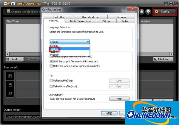Viewport: 179px width, 125px height.
Task: Close the Configurations dialog
Action: [x=132, y=9]
